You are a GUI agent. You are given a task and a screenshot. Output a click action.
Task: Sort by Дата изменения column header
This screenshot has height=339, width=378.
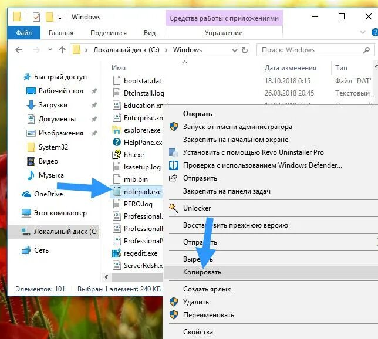coord(290,68)
